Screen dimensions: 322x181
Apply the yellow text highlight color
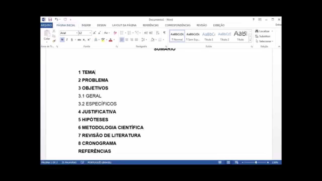point(103,40)
